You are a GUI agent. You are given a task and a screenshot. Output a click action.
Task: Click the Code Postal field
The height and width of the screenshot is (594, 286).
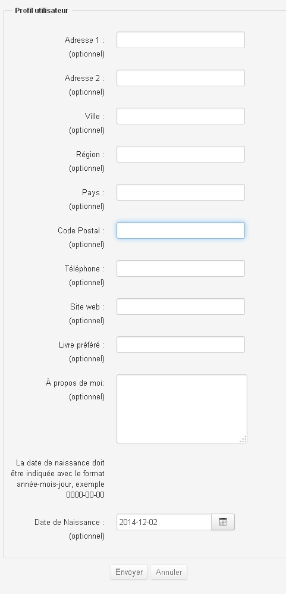[x=180, y=230]
